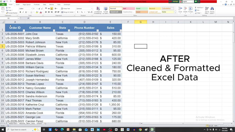235x132 pixels.
Task: Open State column filter dropdown
Action: (x=69, y=30)
